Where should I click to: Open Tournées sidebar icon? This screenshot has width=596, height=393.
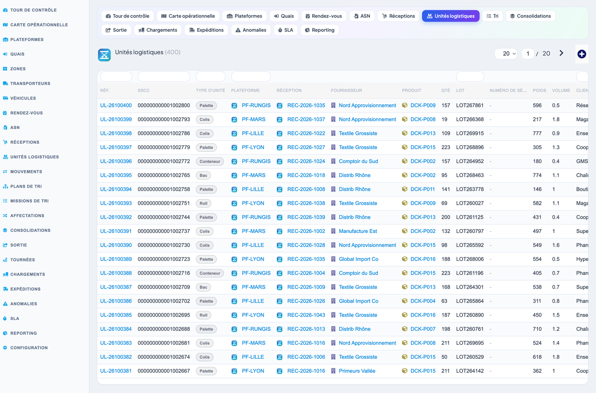(5, 260)
